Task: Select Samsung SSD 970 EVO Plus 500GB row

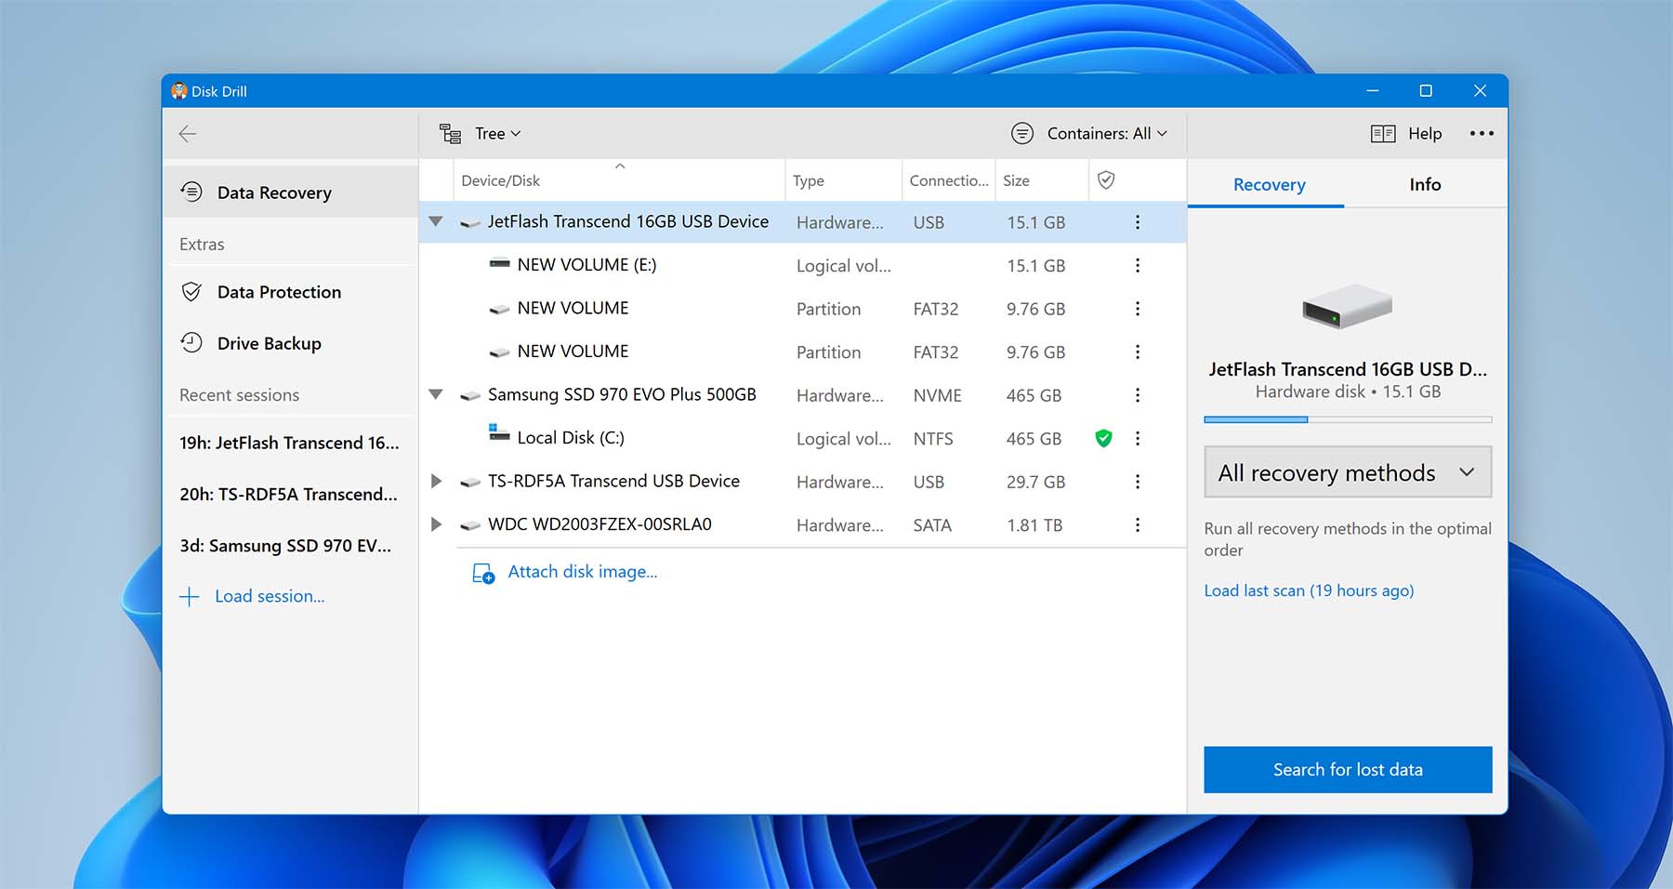Action: pyautogui.click(x=802, y=395)
